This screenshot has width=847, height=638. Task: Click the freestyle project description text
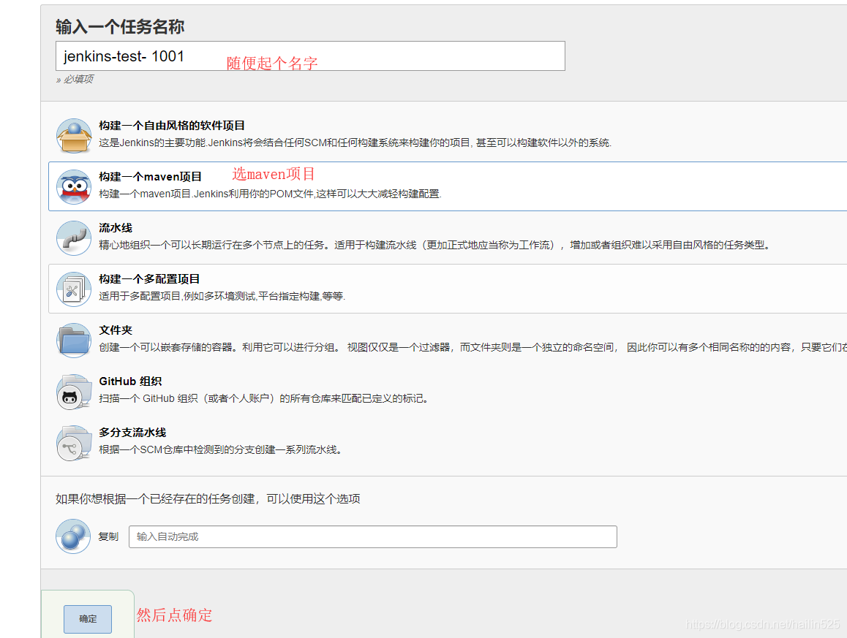pyautogui.click(x=355, y=143)
